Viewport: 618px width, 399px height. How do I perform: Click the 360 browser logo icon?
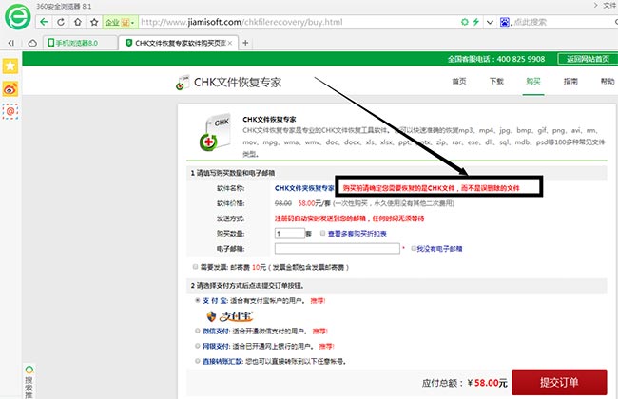click(17, 16)
